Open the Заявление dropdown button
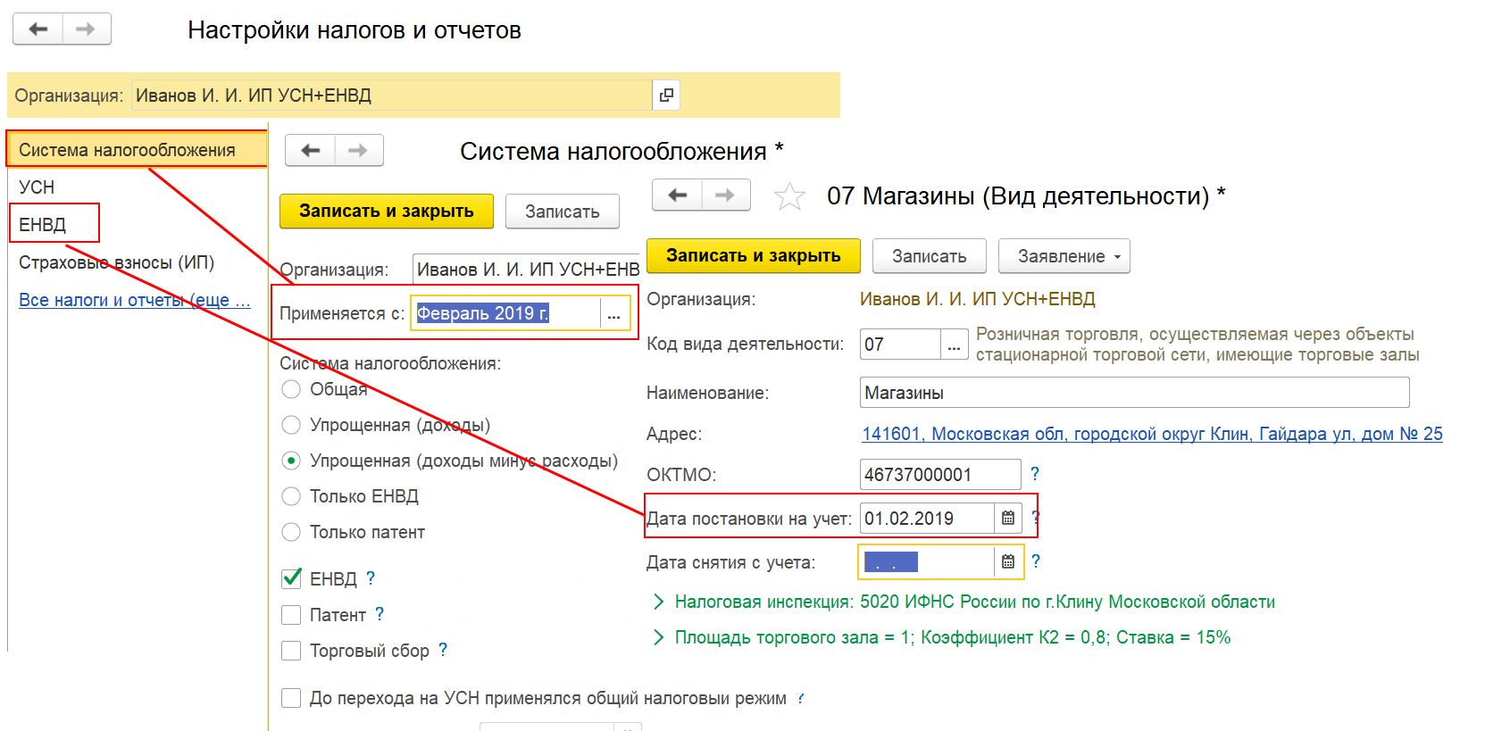Screen dimensions: 1485x731 point(1064,256)
